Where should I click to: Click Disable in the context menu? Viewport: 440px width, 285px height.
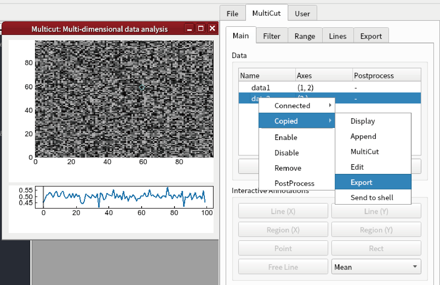coord(297,153)
